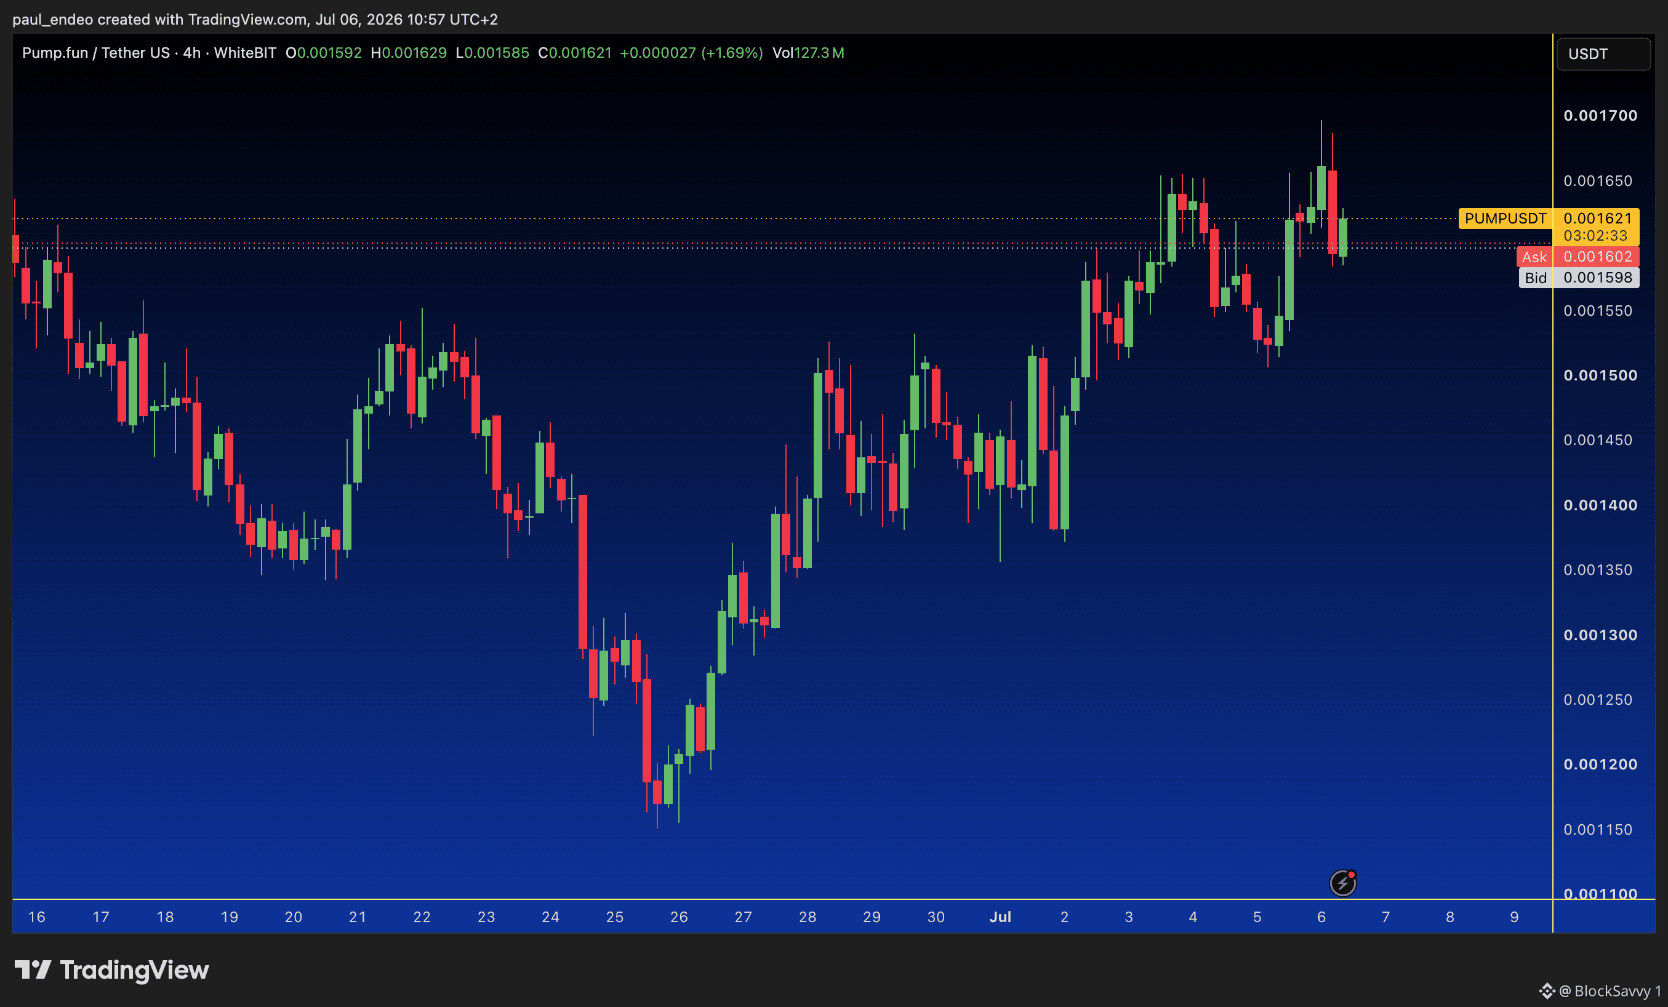Click the high value H0.001629
Viewport: 1668px width, 1007px height.
click(x=409, y=53)
